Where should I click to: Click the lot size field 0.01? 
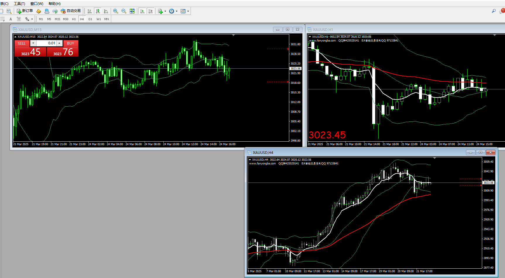click(x=46, y=43)
